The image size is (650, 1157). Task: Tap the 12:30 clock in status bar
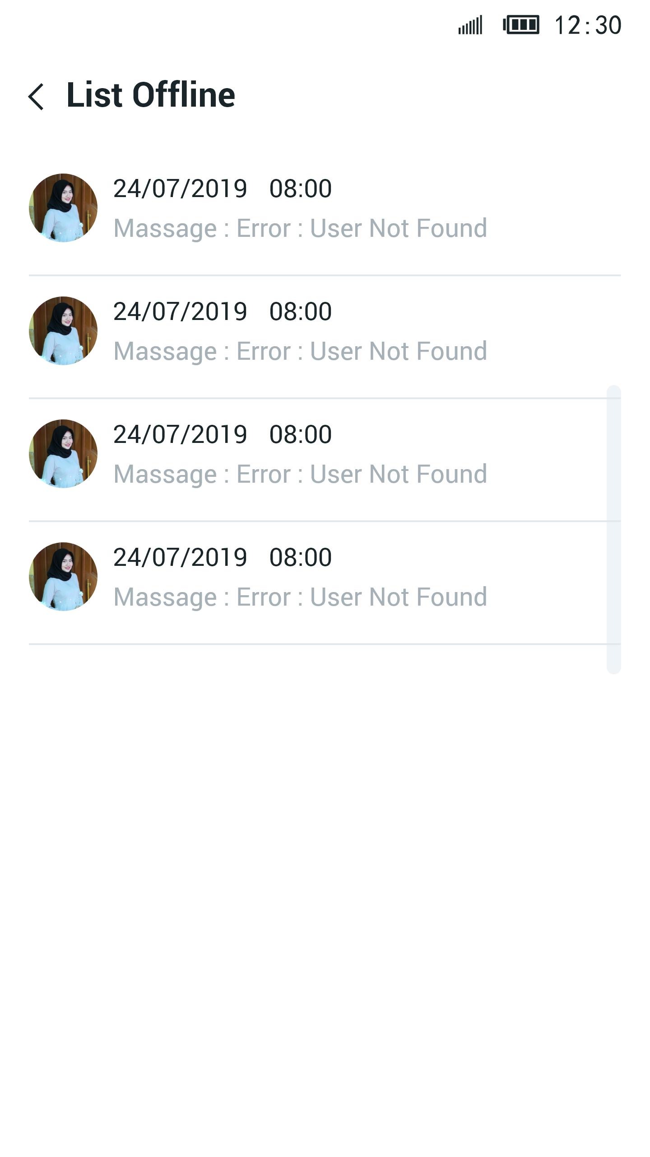click(588, 25)
